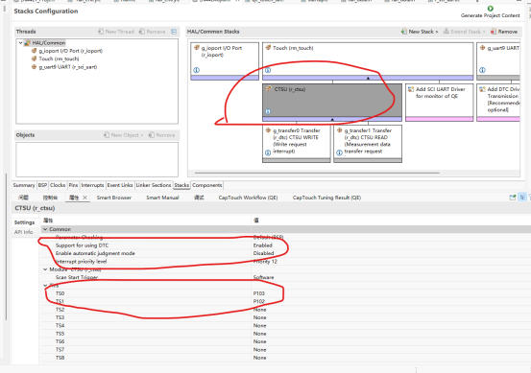This screenshot has width=531, height=373.
Task: Open the Smart Manual view tab
Action: pyautogui.click(x=162, y=198)
